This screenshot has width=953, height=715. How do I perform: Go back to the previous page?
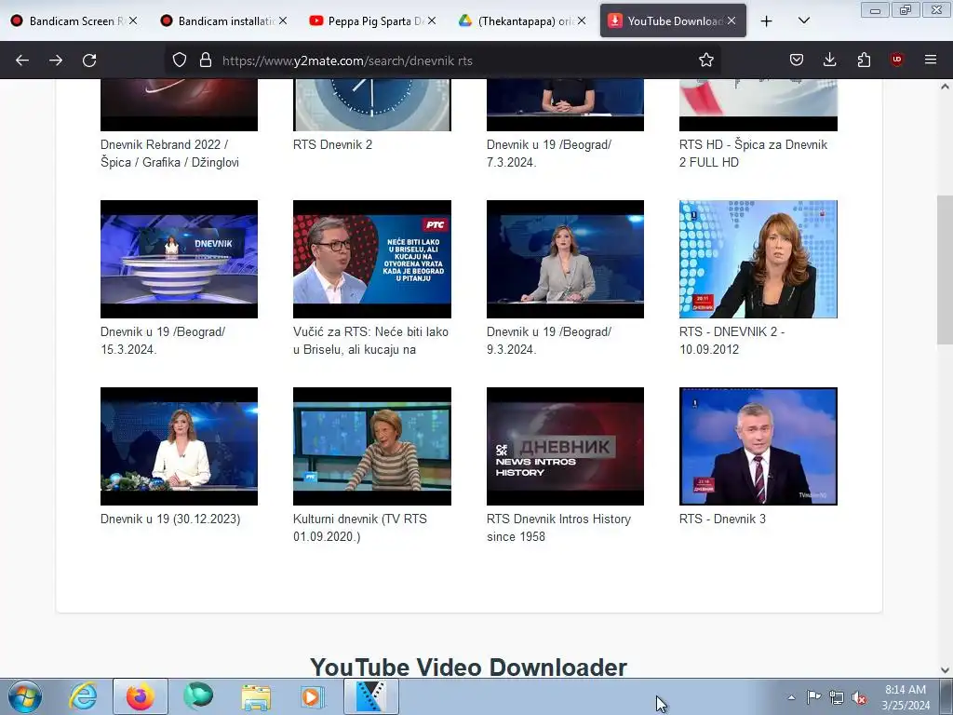tap(22, 61)
